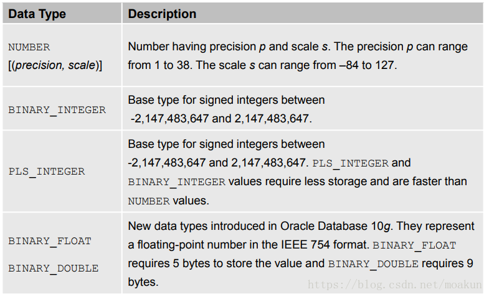Click the blog.csdn.net watermark link
Image resolution: width=489 pixels, height=297 pixels.
[395, 285]
